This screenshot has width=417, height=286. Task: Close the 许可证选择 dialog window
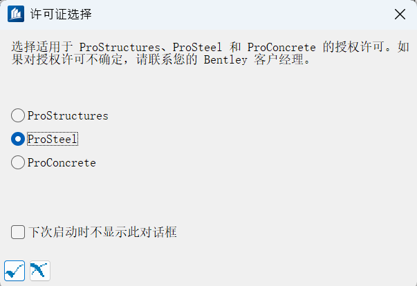(x=399, y=14)
